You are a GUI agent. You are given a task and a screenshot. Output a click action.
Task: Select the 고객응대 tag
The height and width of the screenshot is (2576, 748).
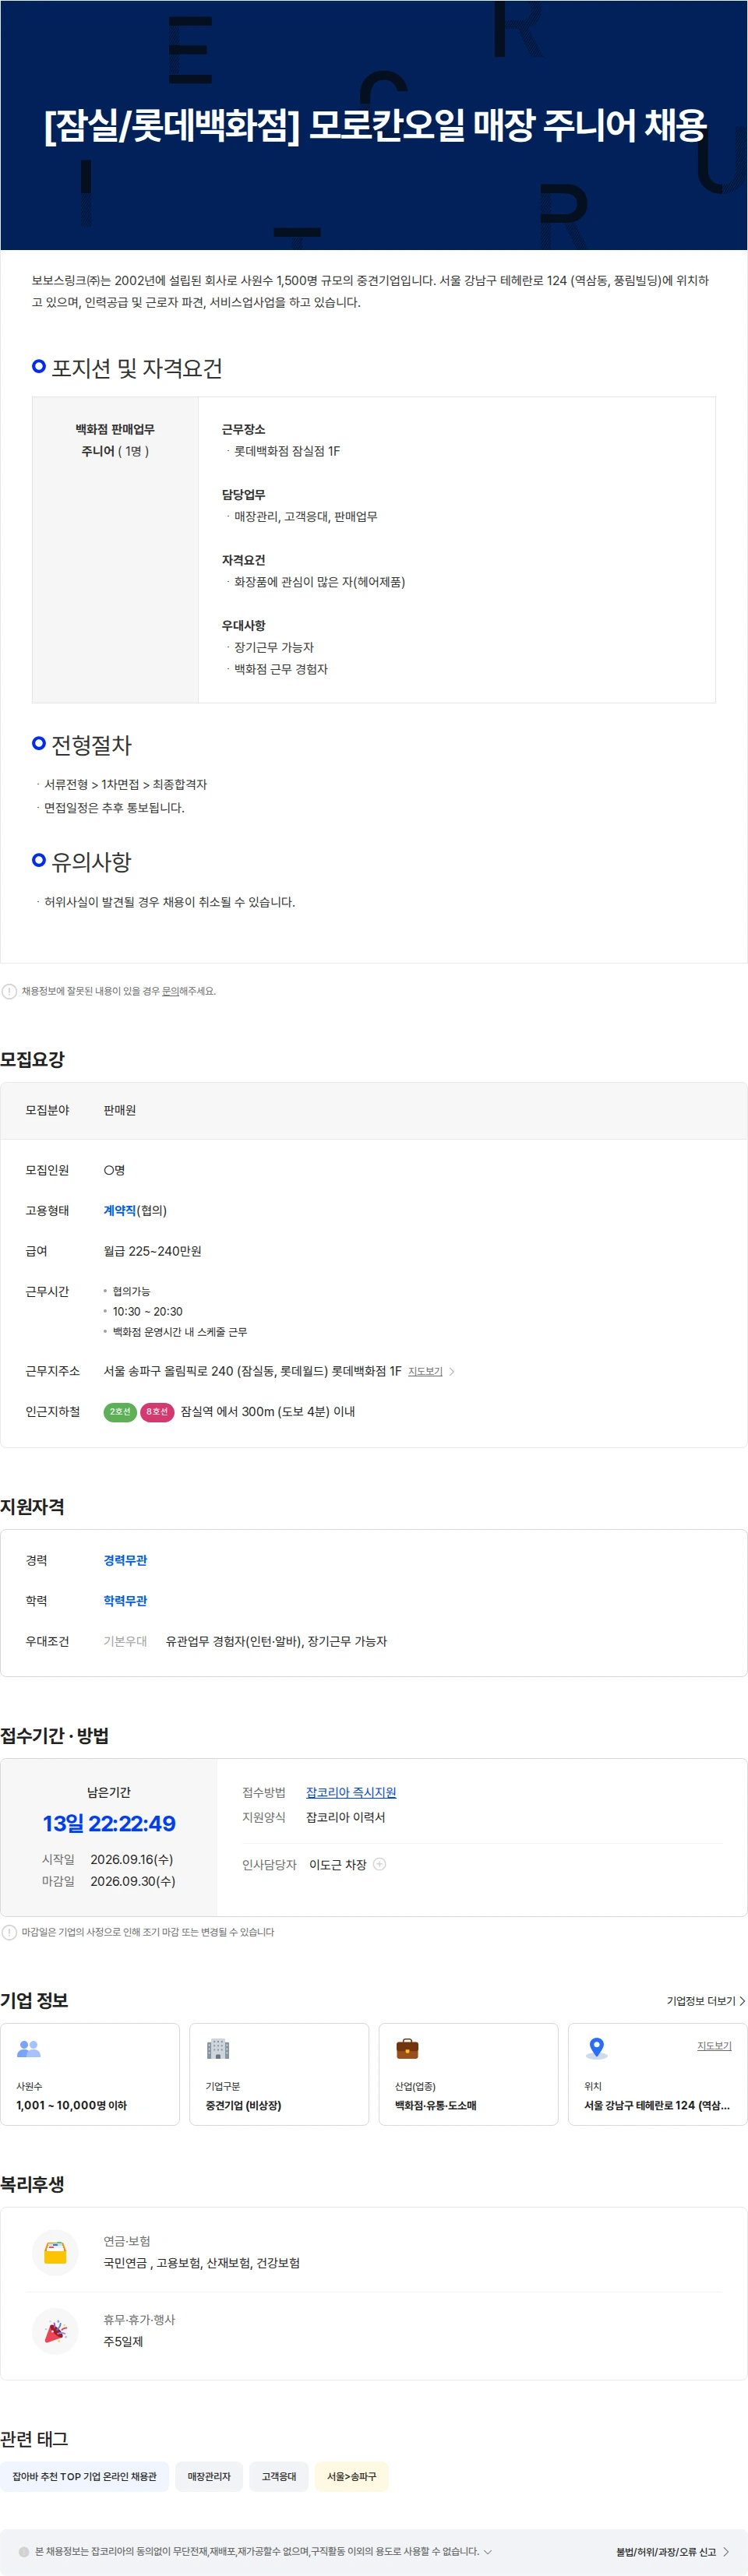click(x=279, y=2476)
